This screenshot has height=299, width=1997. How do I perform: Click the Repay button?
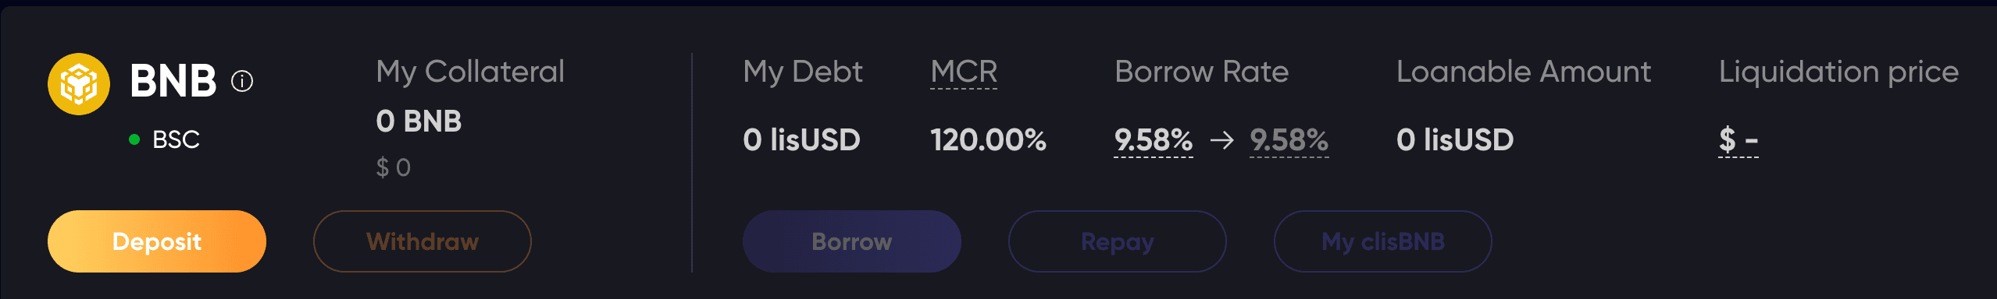click(x=1118, y=241)
